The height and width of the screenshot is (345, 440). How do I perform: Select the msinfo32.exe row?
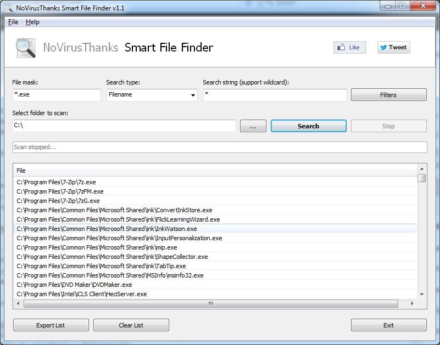(215, 275)
